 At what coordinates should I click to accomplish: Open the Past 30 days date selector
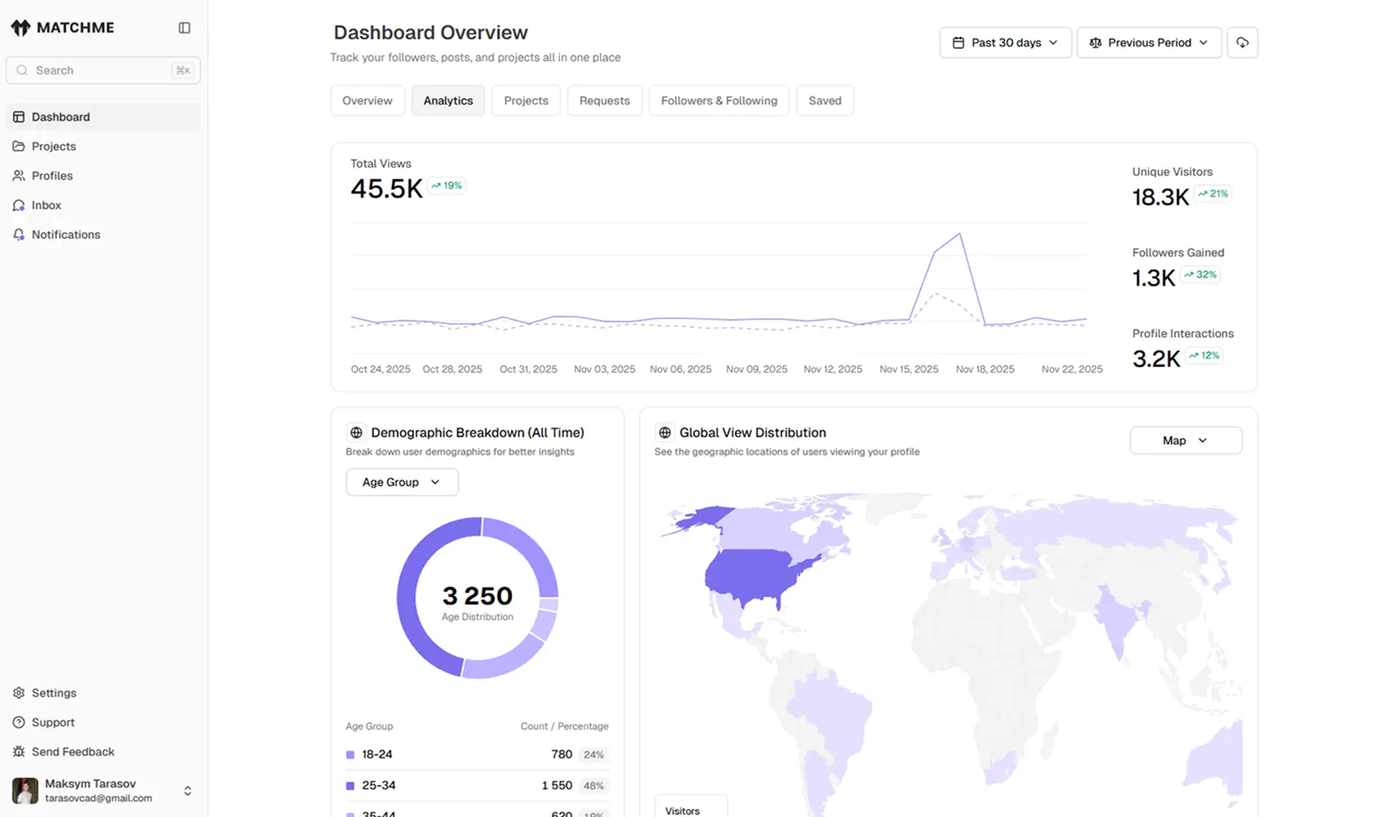point(1005,42)
